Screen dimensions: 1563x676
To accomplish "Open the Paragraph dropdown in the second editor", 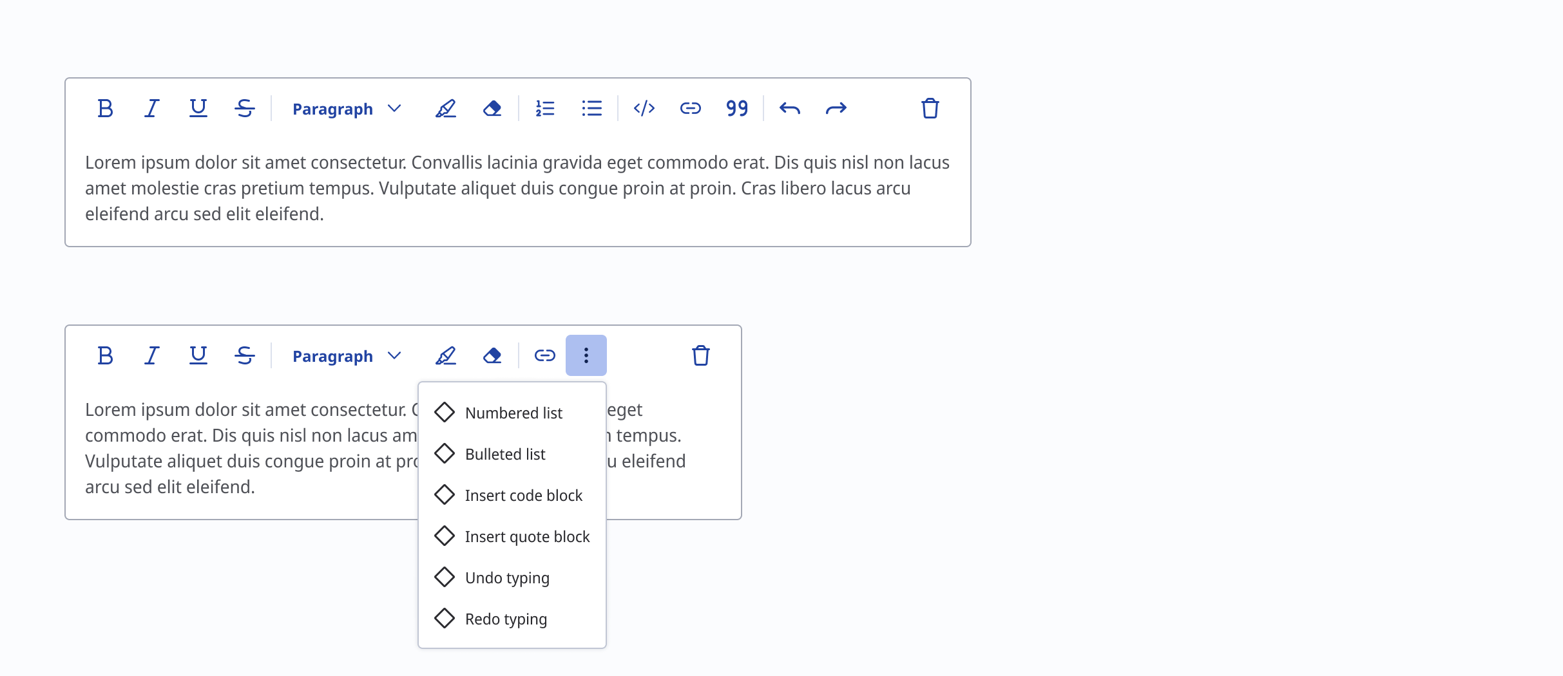I will (x=345, y=355).
